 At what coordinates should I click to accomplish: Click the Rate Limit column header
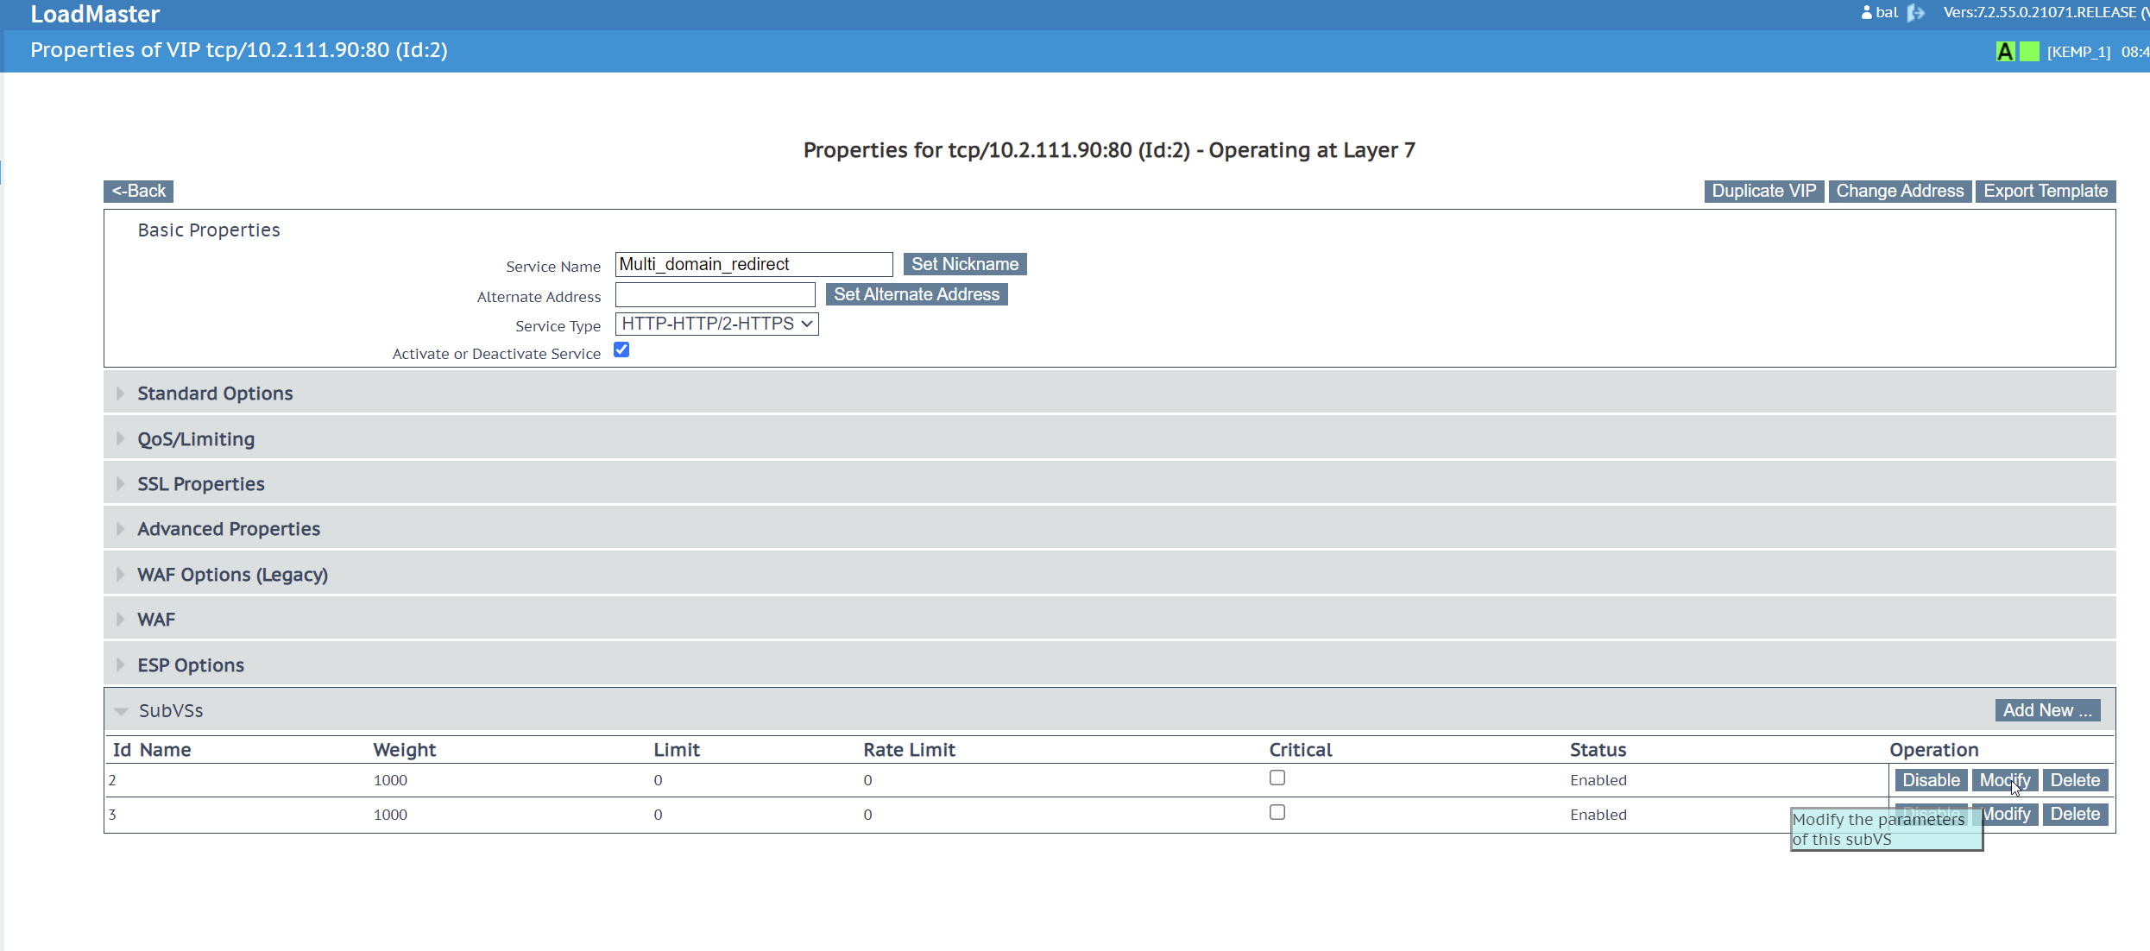[909, 750]
